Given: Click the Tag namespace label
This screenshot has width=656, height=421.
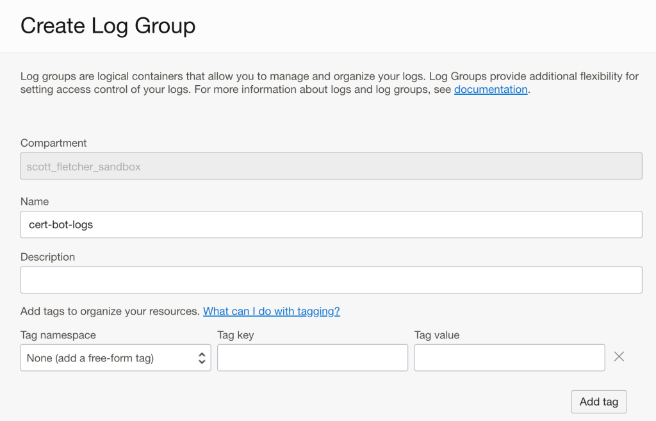Looking at the screenshot, I should click(58, 335).
